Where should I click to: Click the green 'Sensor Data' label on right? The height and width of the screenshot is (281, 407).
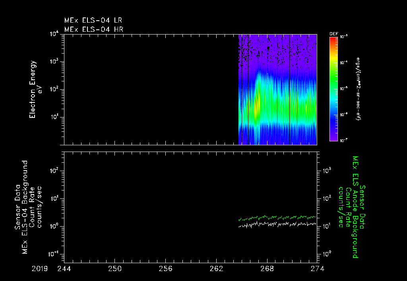pos(362,207)
